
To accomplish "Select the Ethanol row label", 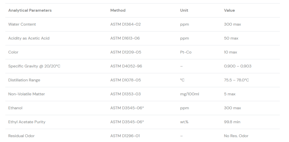I will tap(15, 108).
